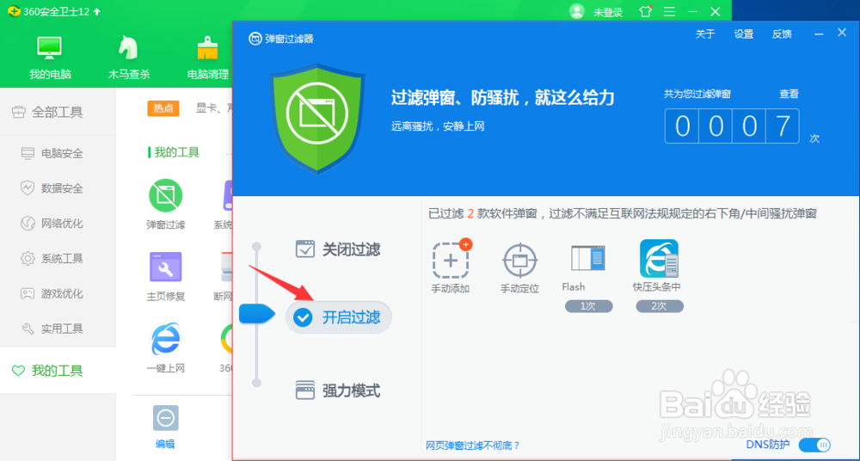Open 关于 in popup filter window

pyautogui.click(x=705, y=34)
